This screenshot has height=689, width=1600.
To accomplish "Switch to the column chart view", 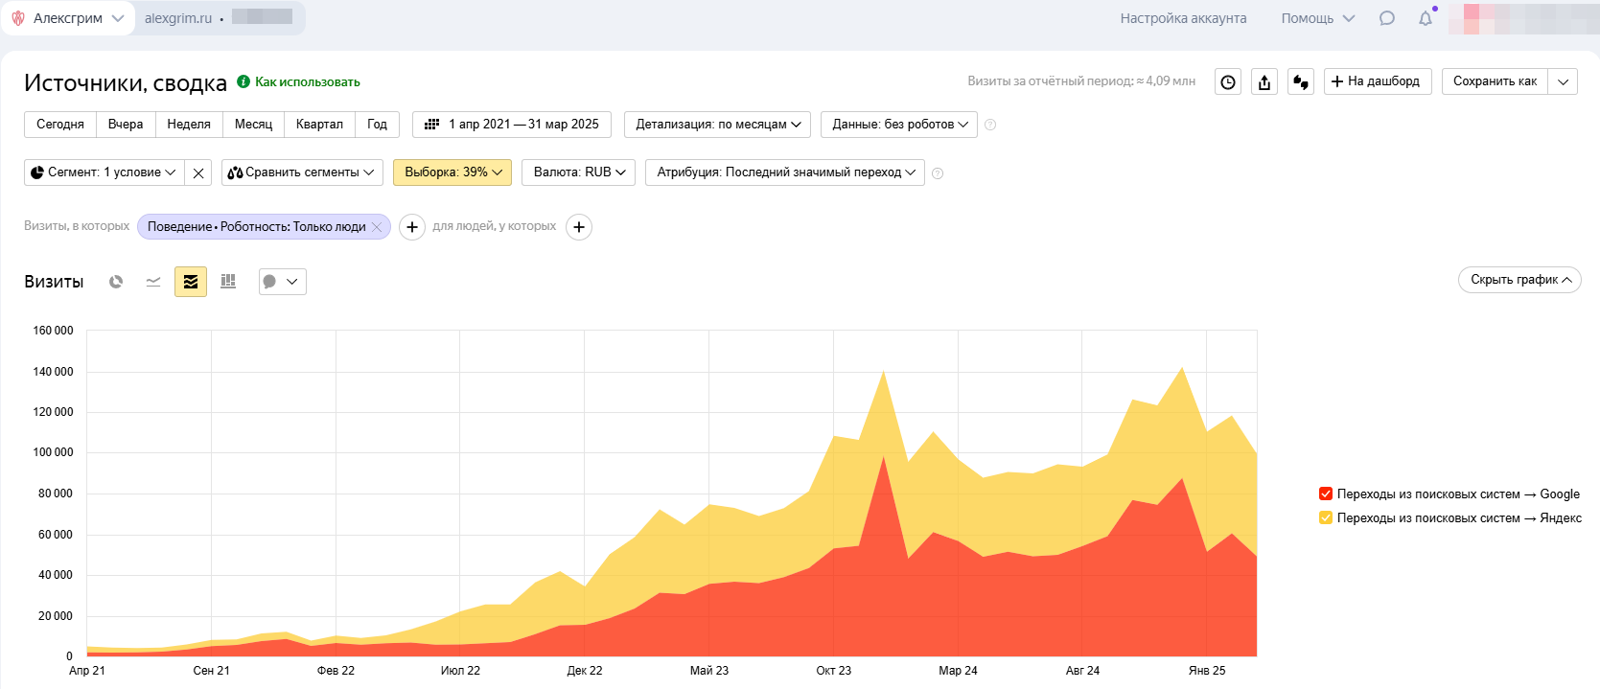I will [x=228, y=282].
